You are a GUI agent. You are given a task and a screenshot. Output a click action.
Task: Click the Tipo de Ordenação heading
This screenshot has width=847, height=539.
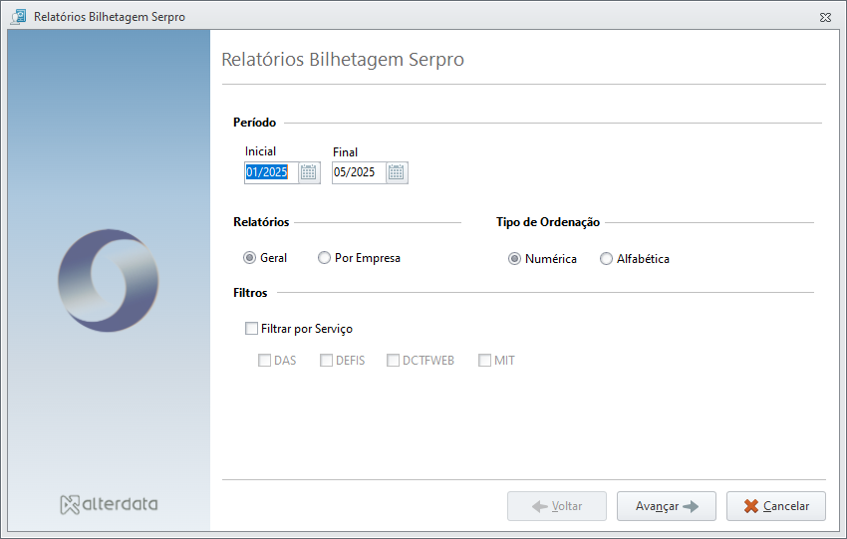tap(548, 222)
